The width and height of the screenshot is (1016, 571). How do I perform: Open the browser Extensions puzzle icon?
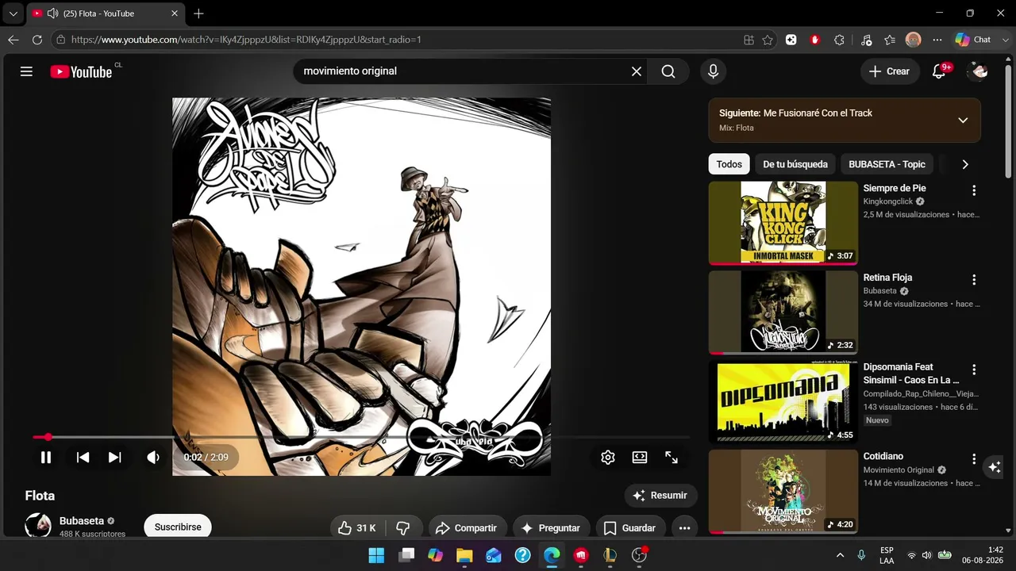coord(840,40)
